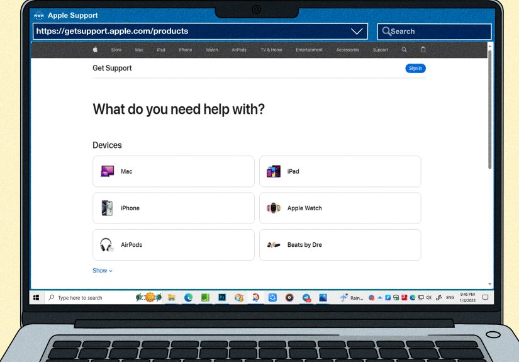Choose the iPad device card
This screenshot has width=519, height=362.
coord(340,171)
